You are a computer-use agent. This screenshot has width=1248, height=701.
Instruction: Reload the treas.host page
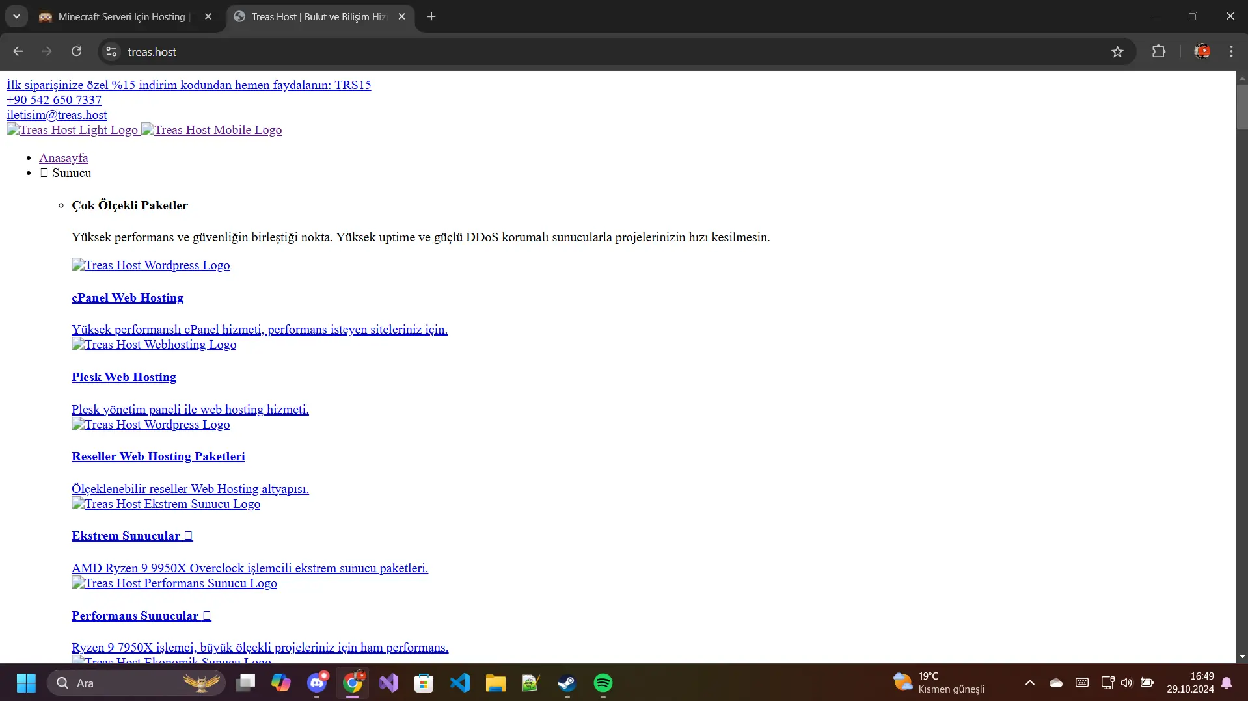[x=76, y=51]
